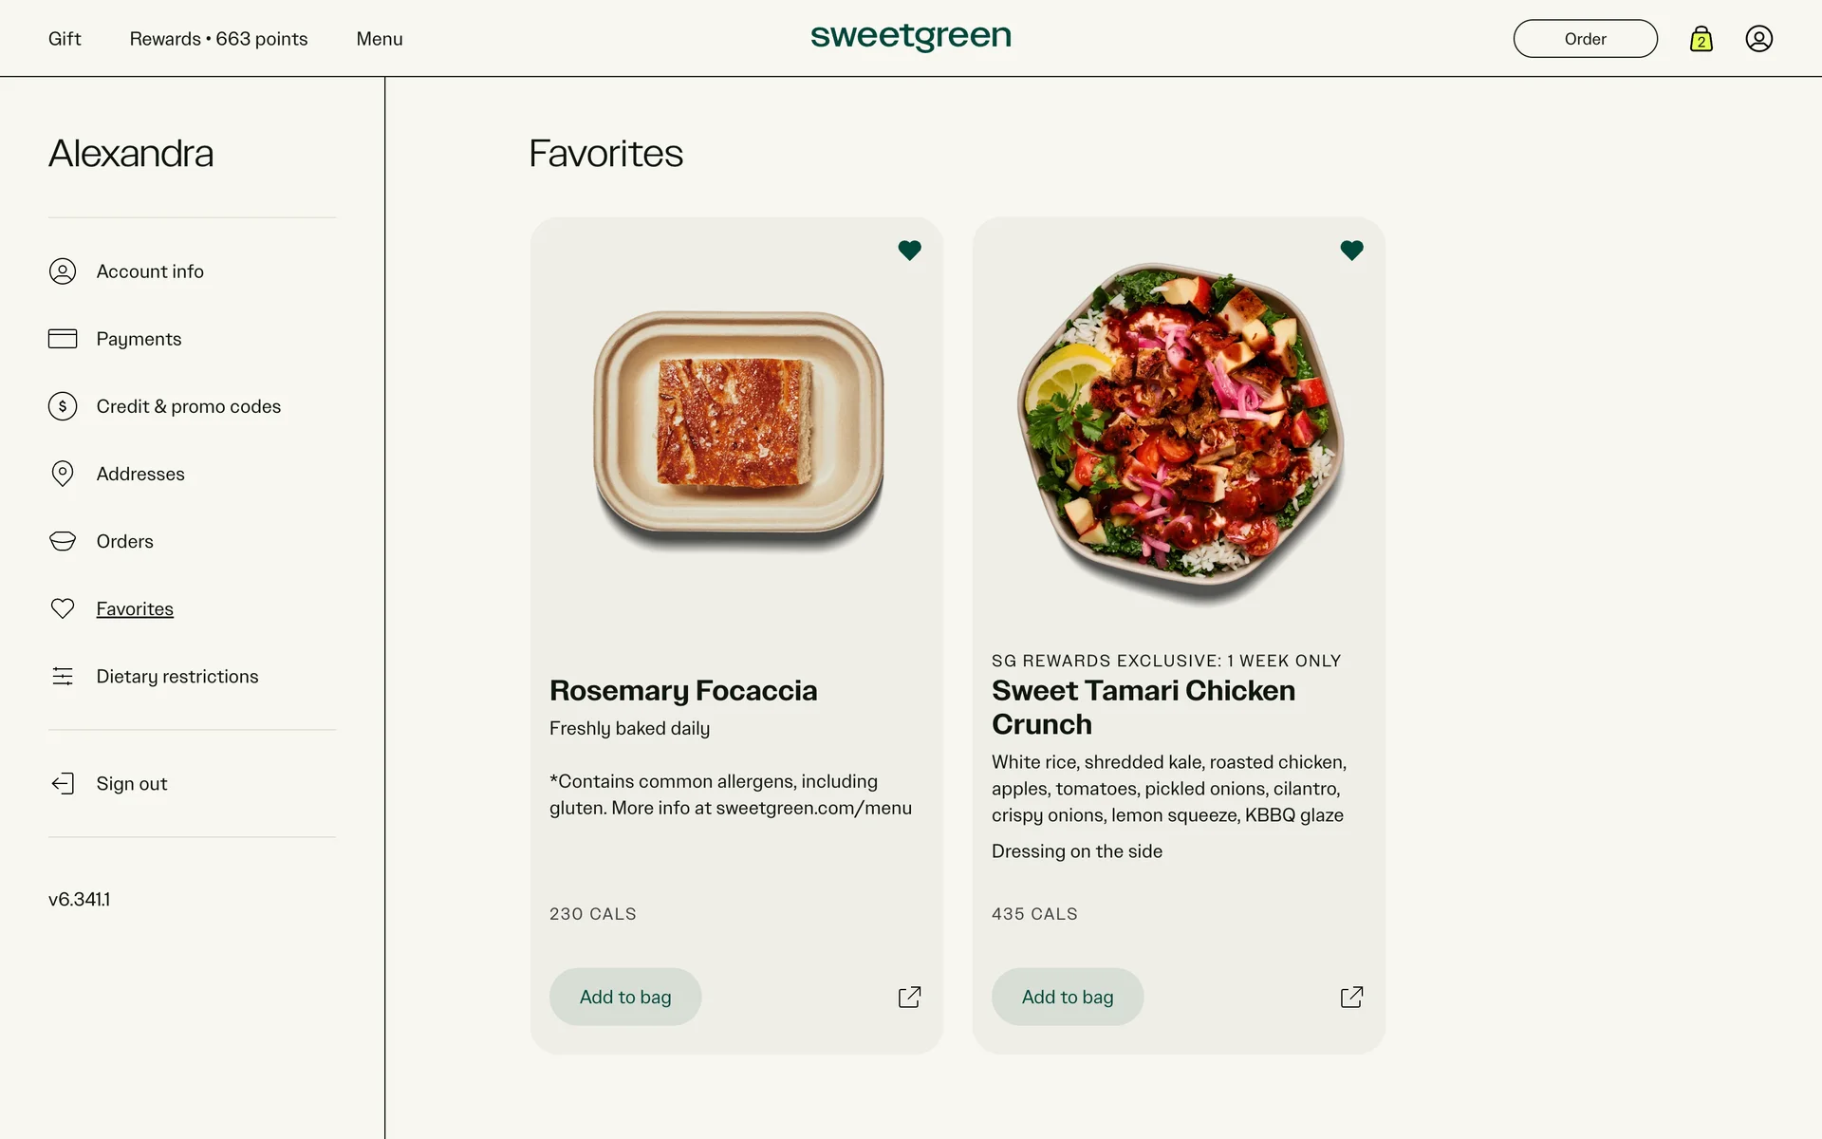The image size is (1822, 1139).
Task: Add Rosemary Focaccia to bag
Action: 625,997
